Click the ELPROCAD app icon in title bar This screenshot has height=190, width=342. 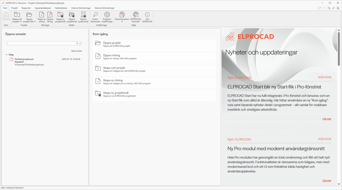coord(3,3)
